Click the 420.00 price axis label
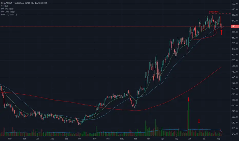239x141 pixels. (x=235, y=83)
